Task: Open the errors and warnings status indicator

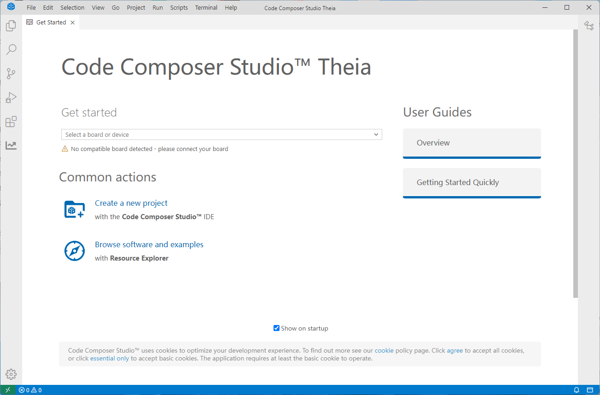Action: [30, 390]
